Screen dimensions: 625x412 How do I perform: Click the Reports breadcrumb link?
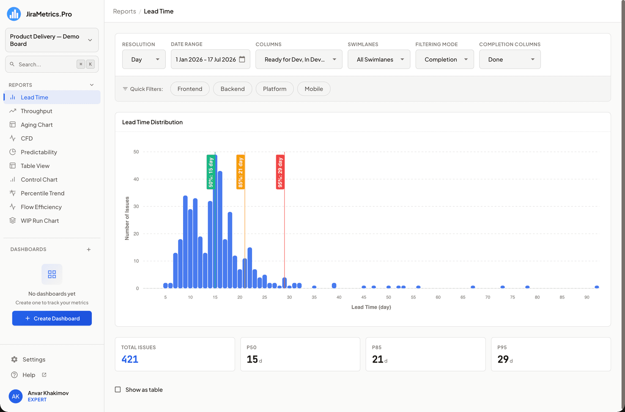click(x=124, y=11)
